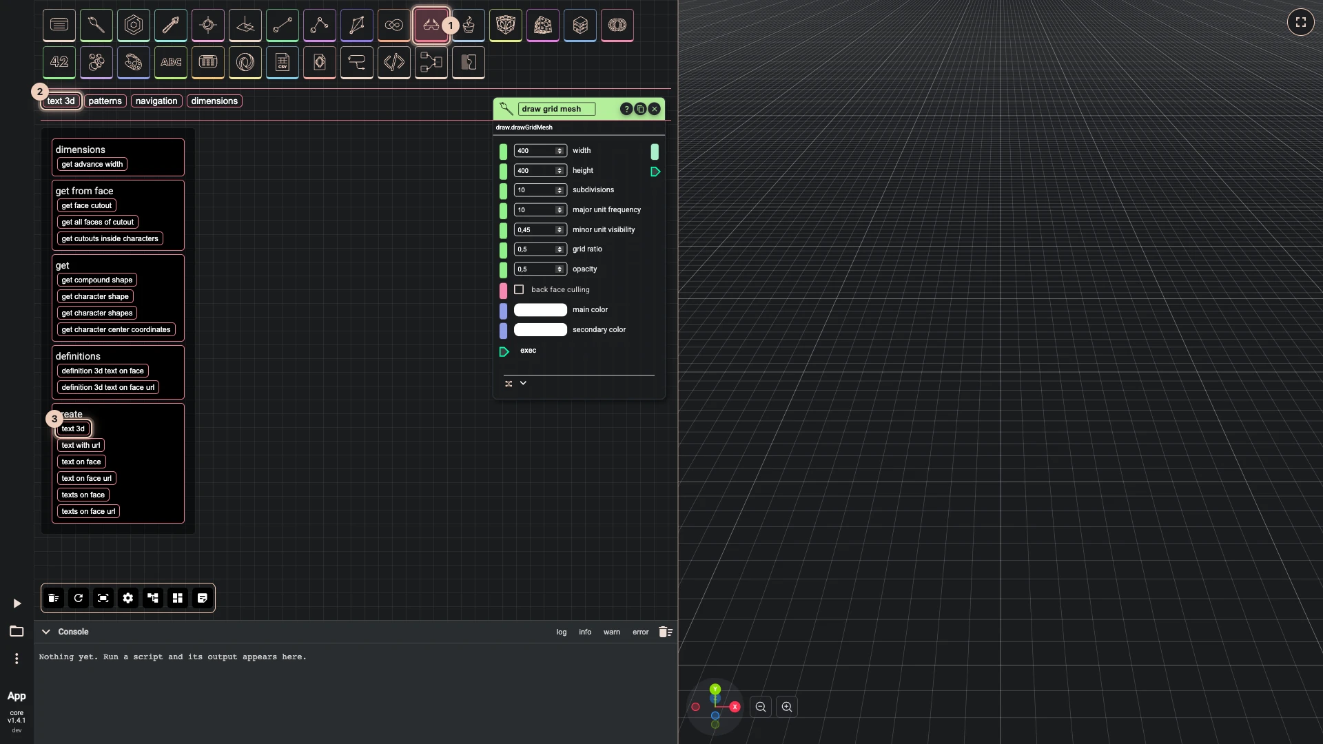Open the hexagon shapes category icon
Image resolution: width=1323 pixels, height=744 pixels.
pos(134,25)
